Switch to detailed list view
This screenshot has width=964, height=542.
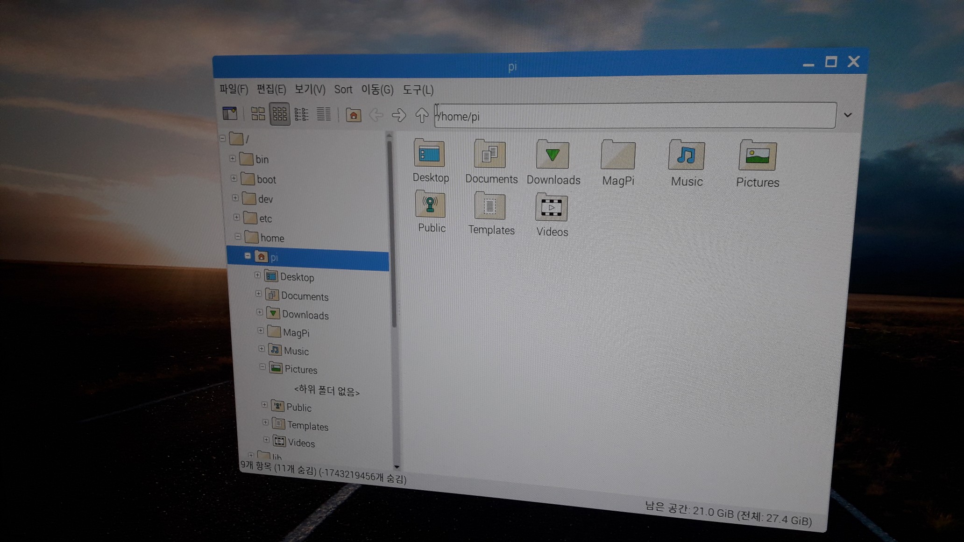click(x=323, y=114)
